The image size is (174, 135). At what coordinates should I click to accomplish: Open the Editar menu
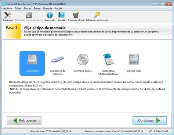(x=18, y=8)
